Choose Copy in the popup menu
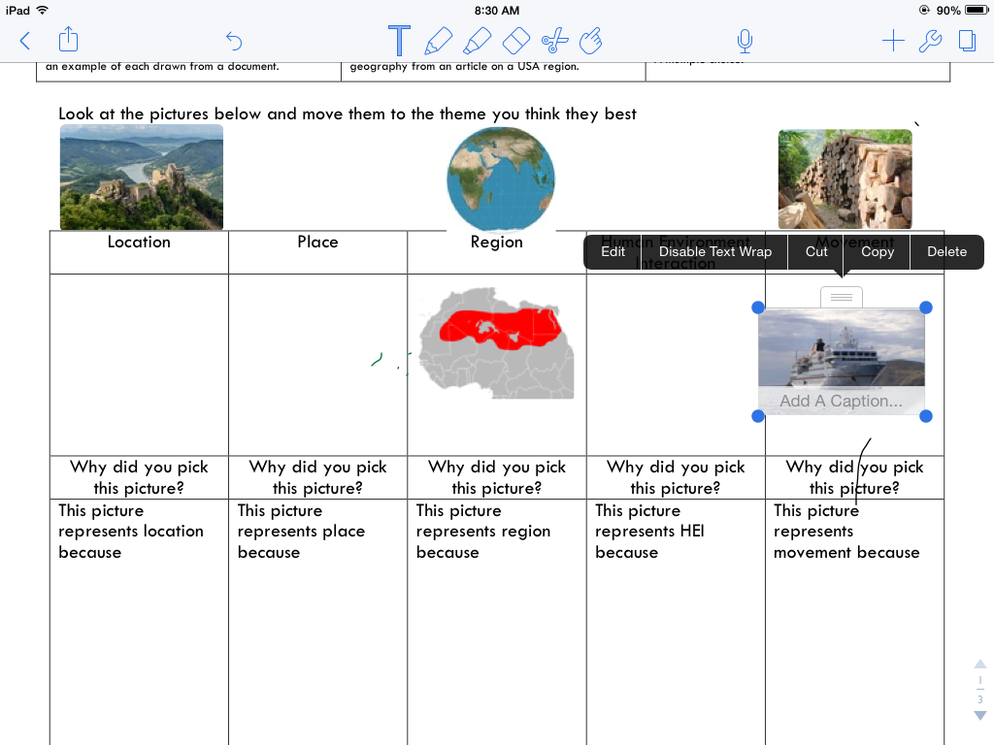The height and width of the screenshot is (745, 994). pos(878,251)
